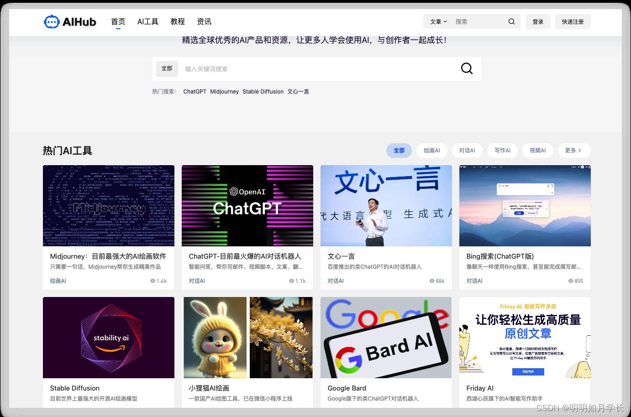Open the stability ai card thumbnail
The height and width of the screenshot is (417, 631).
(109, 338)
